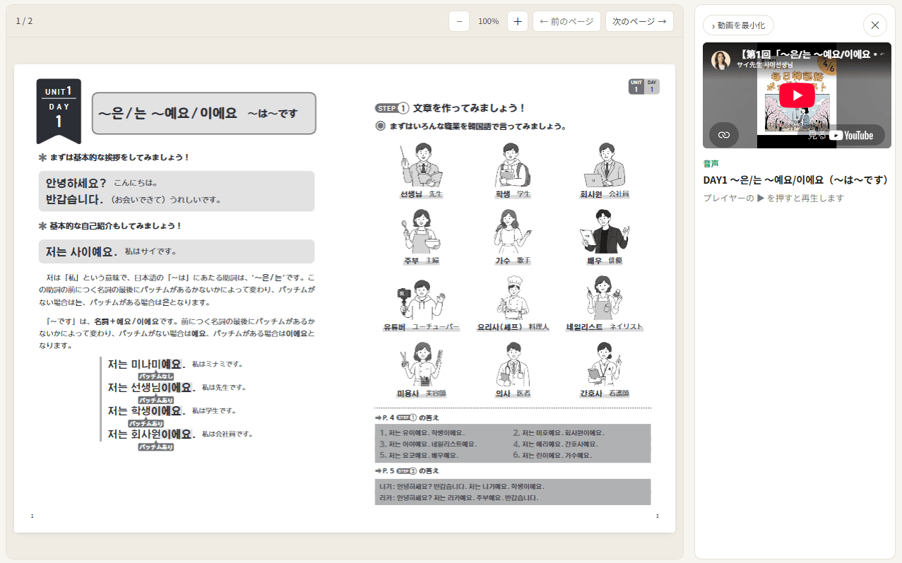Zoom in with the plus button
902x563 pixels.
coord(517,21)
